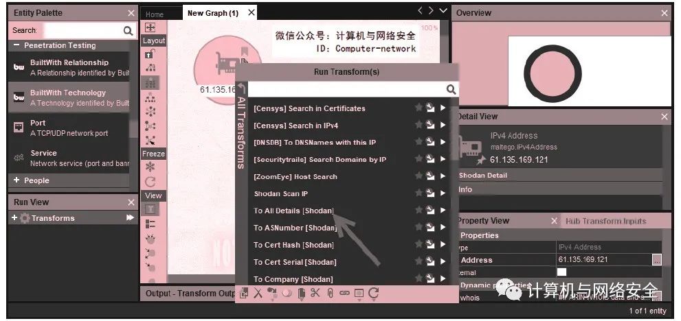The width and height of the screenshot is (681, 321).
Task: Click the copy pages icon in context toolbar
Action: [x=302, y=294]
